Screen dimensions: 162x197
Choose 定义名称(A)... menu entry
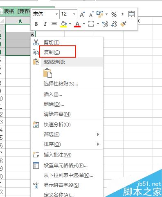59,195
